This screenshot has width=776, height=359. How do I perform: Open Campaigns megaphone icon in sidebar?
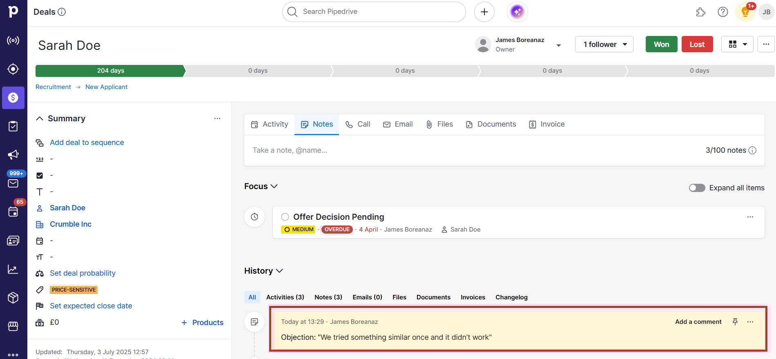[x=13, y=155]
